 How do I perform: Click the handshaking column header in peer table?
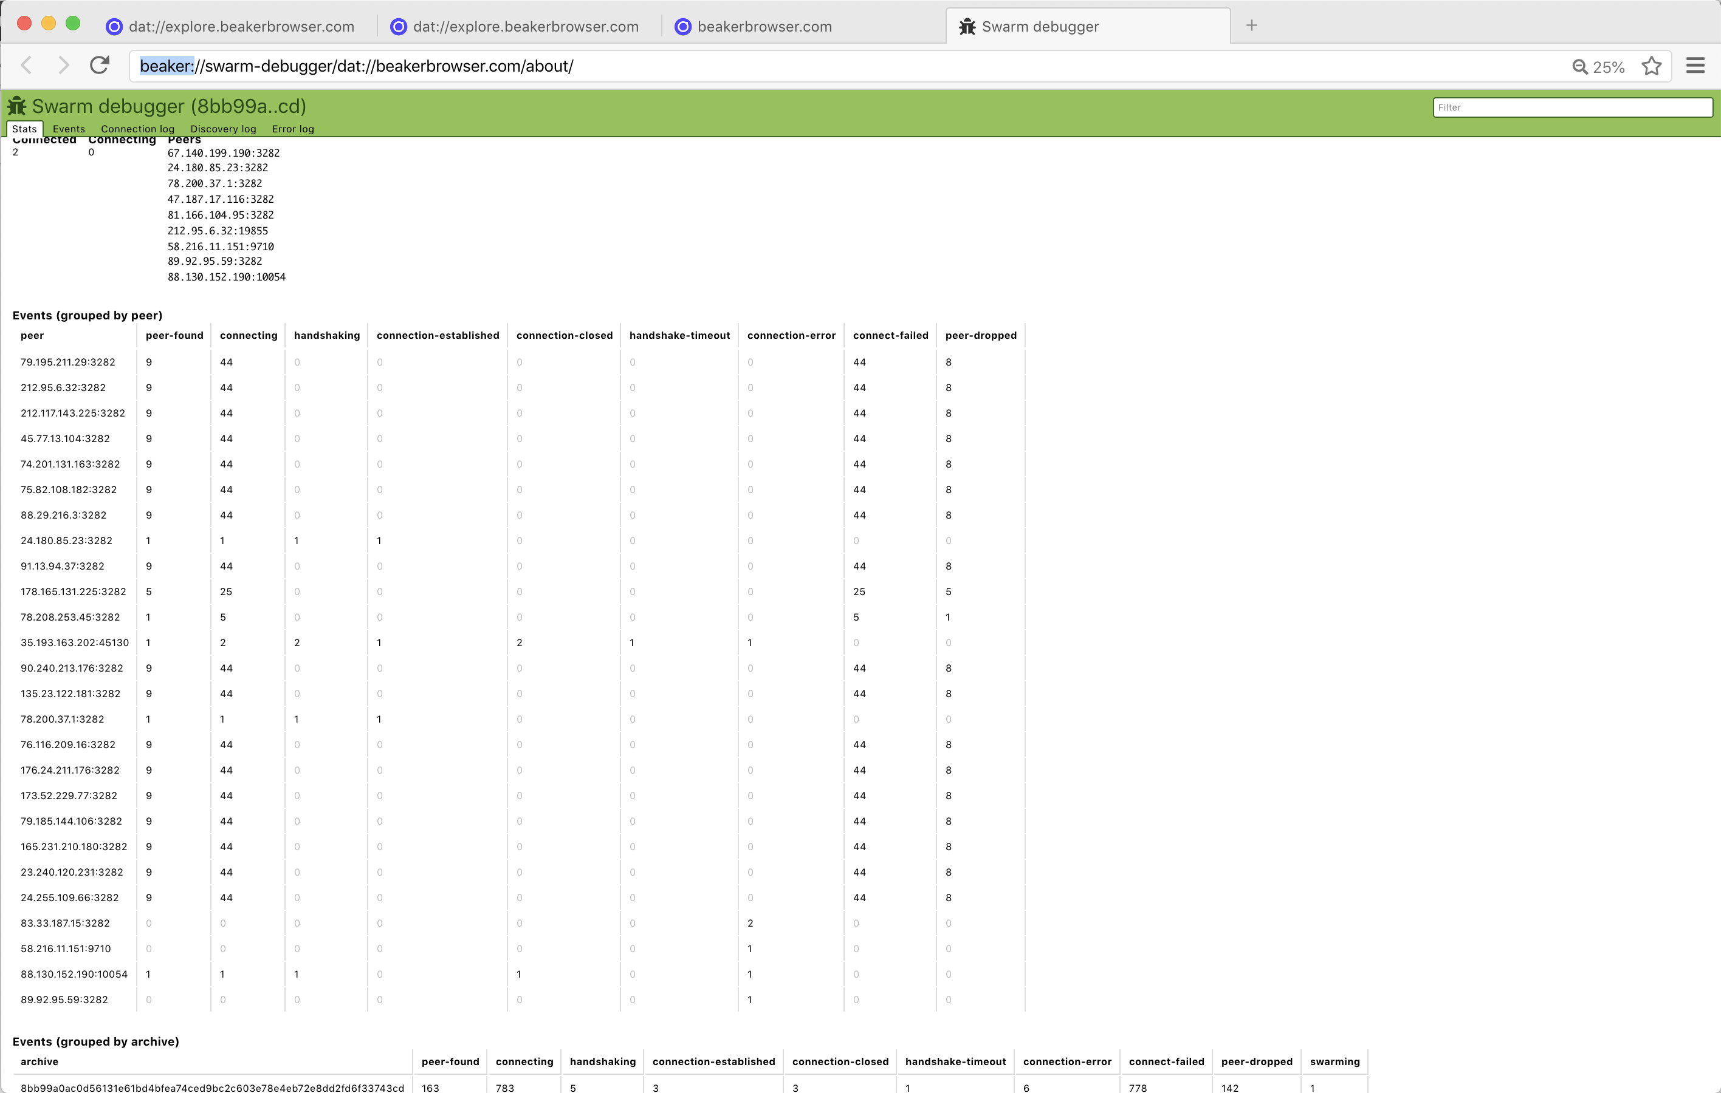click(x=326, y=336)
